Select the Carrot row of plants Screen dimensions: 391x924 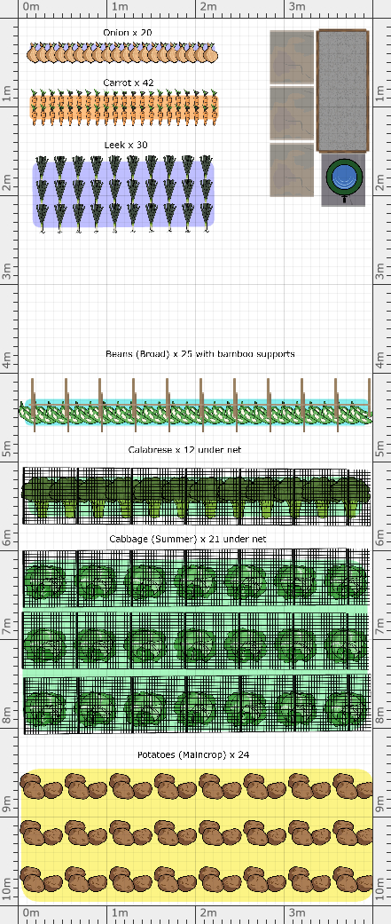124,107
